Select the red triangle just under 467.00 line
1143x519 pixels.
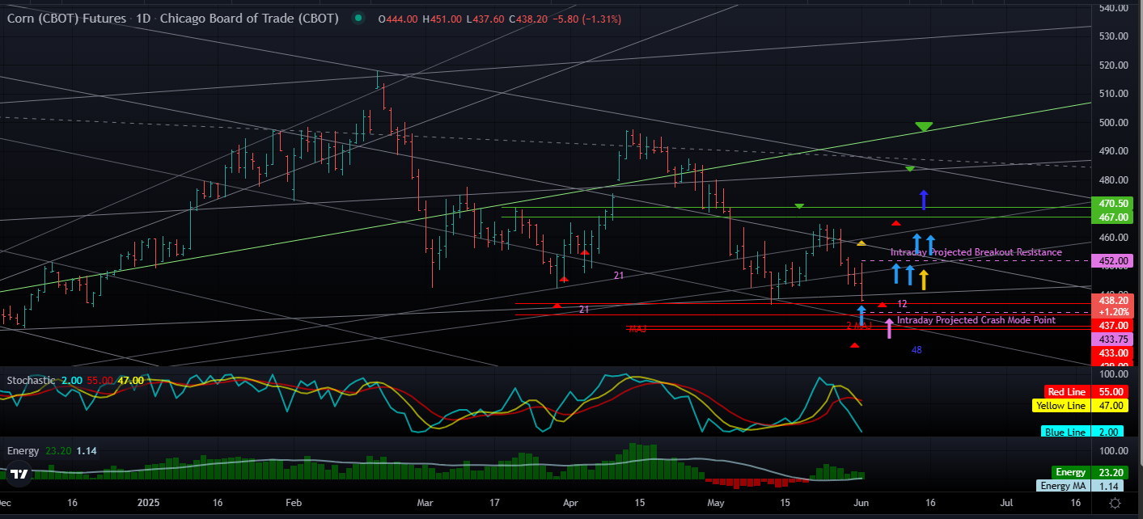895,223
